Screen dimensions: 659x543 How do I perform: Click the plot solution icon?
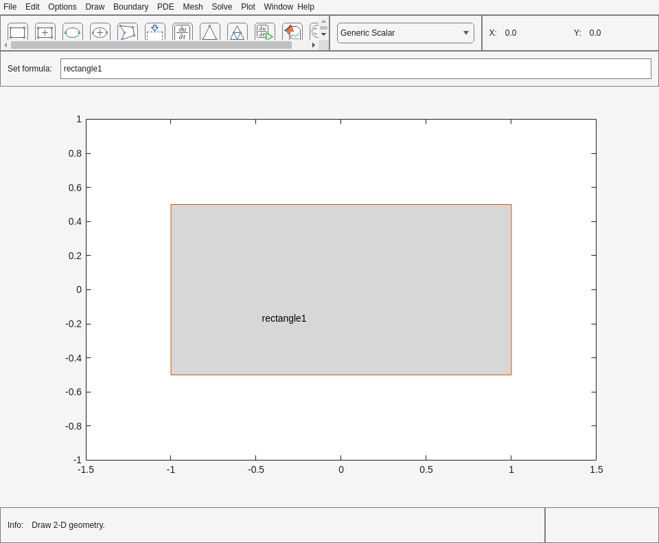coord(292,32)
